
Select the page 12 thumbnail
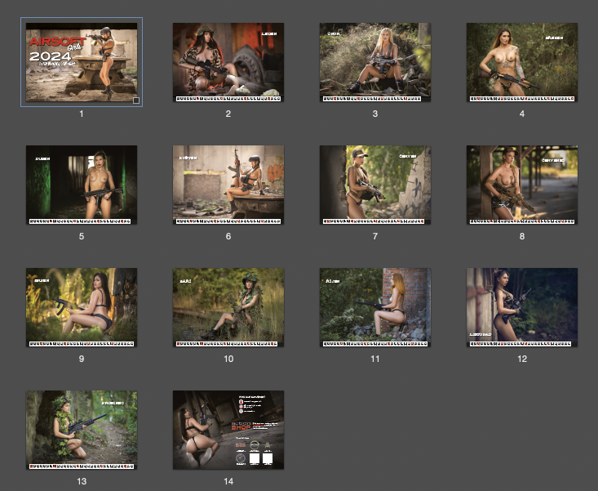(x=522, y=307)
